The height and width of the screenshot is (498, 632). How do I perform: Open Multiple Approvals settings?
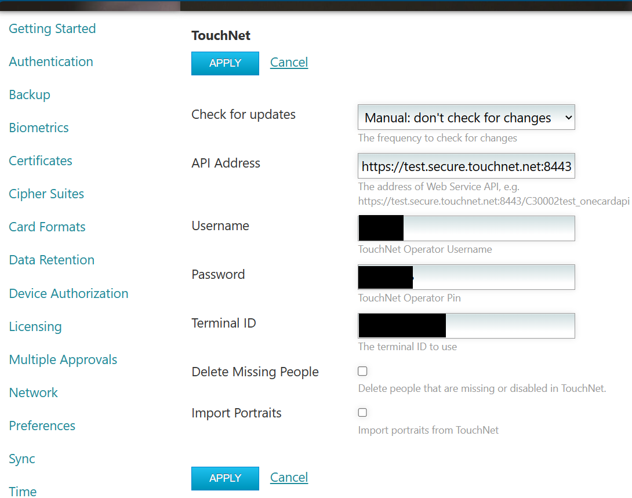[63, 359]
